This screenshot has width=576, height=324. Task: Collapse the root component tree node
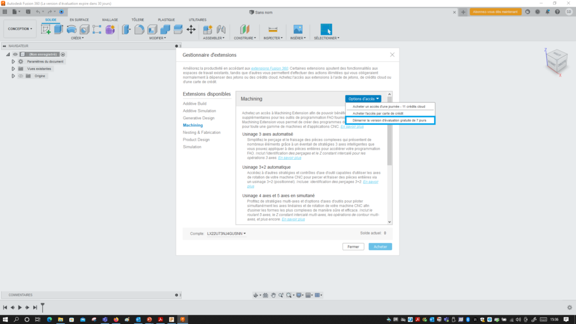(8, 55)
